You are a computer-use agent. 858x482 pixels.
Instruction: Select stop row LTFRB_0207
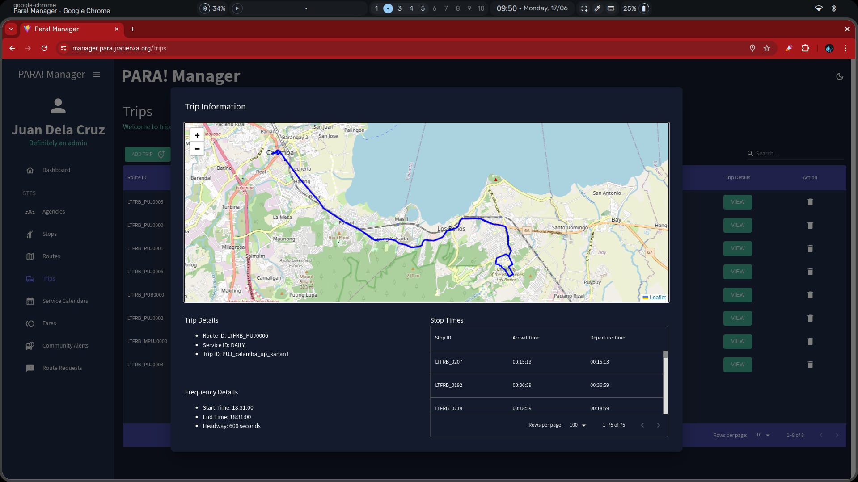pyautogui.click(x=546, y=362)
